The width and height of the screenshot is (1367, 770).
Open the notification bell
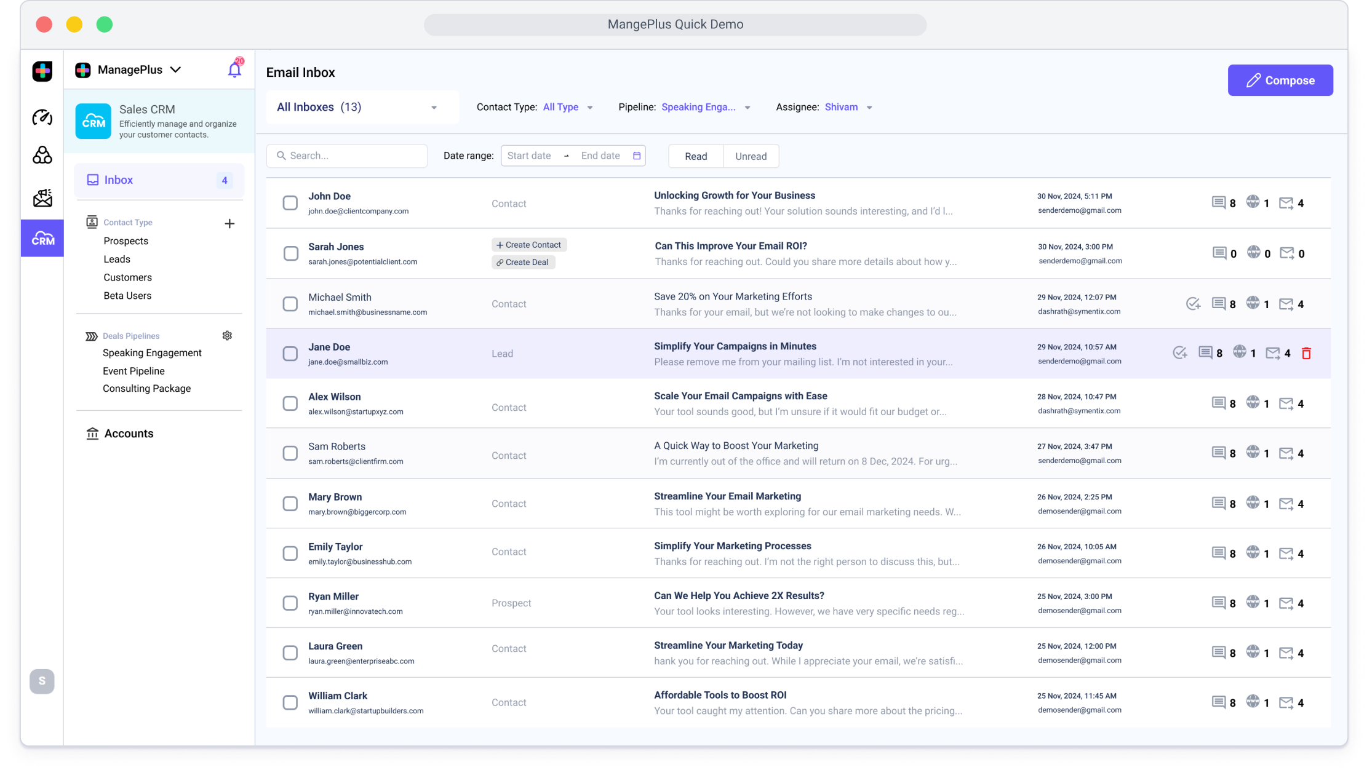(x=234, y=69)
